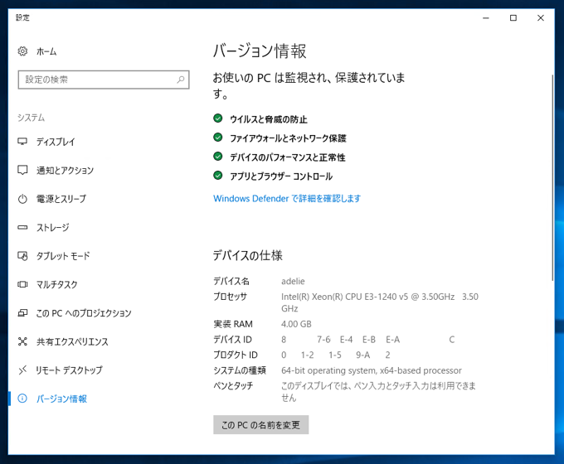Click the プロダクト ID label
Viewport: 564px width, 464px height.
click(236, 355)
